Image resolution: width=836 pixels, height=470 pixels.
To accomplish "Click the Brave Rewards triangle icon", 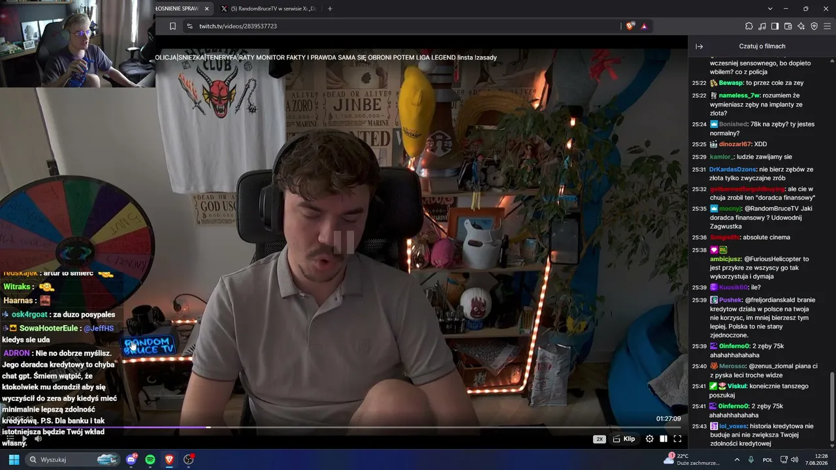I will coord(644,26).
